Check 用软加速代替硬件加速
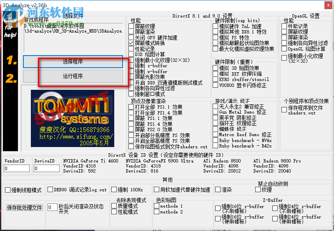334x231 pixels. (x=156, y=189)
